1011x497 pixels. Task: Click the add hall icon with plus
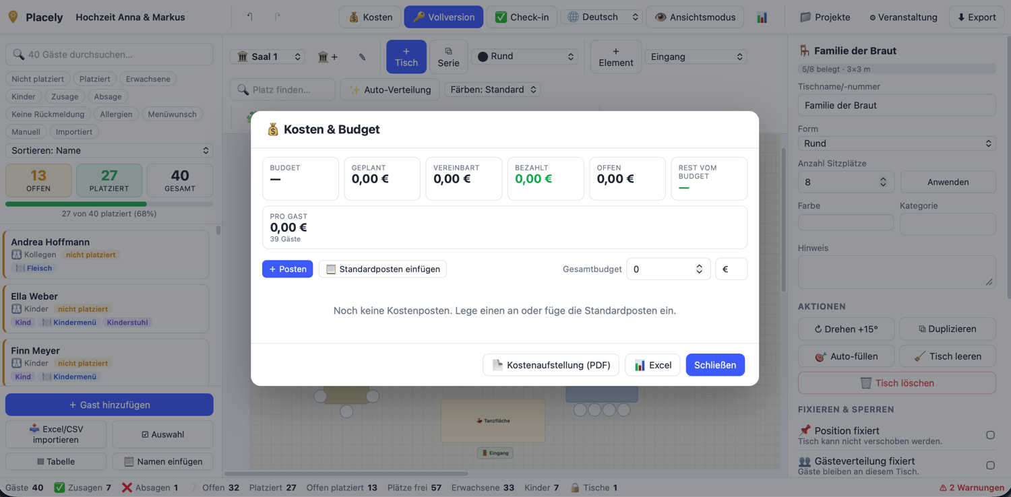click(x=328, y=57)
